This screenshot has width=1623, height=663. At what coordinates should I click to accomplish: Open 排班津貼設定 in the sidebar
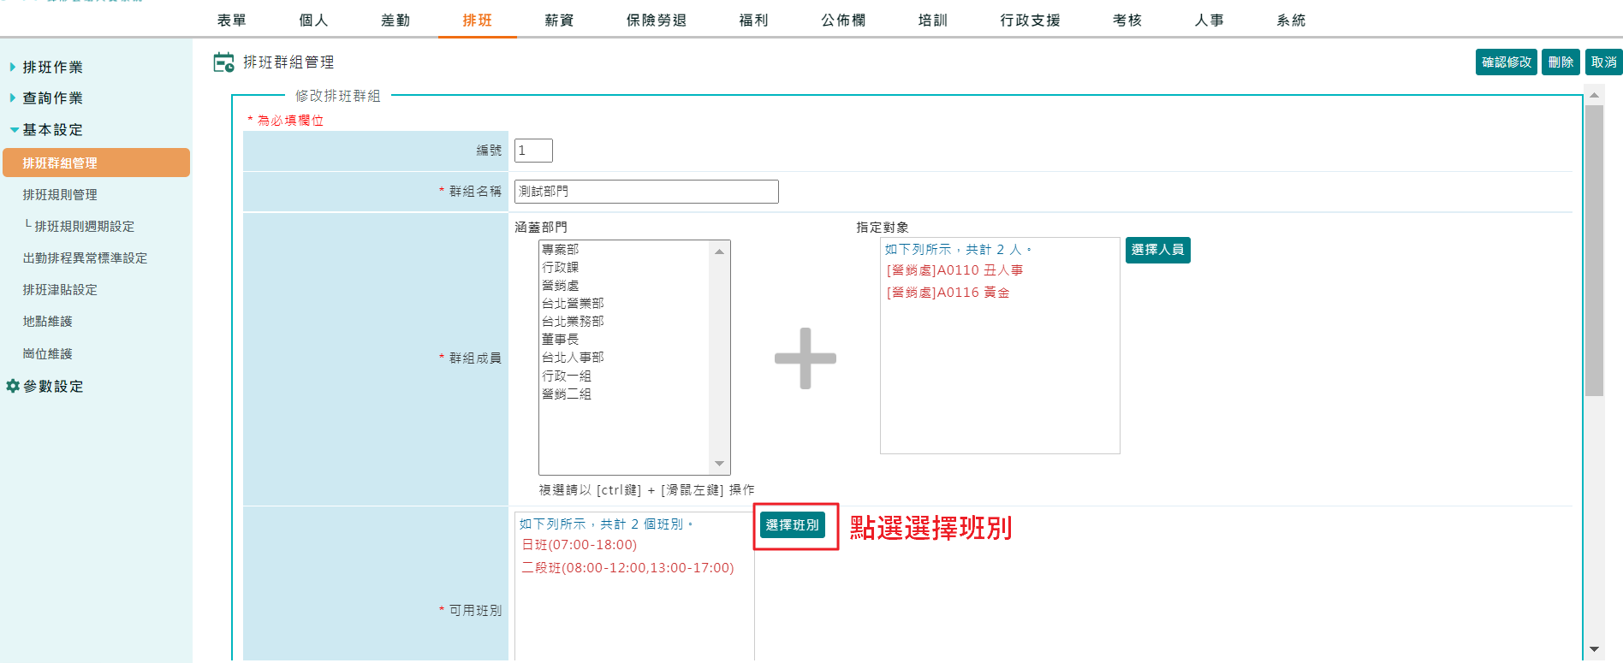(x=60, y=289)
